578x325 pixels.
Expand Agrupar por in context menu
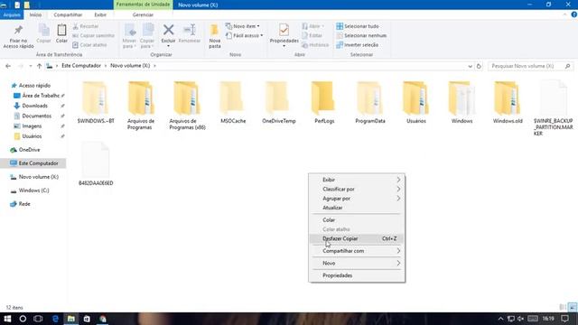[357, 199]
